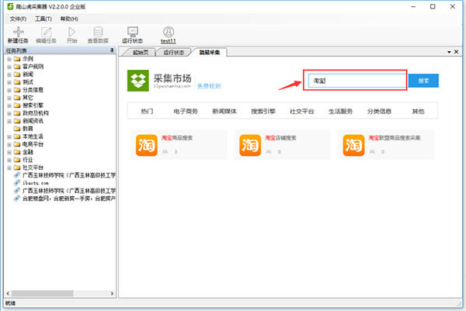The width and height of the screenshot is (466, 311).
Task: Select the 电商平台 folder icon in tree
Action: click(17, 144)
